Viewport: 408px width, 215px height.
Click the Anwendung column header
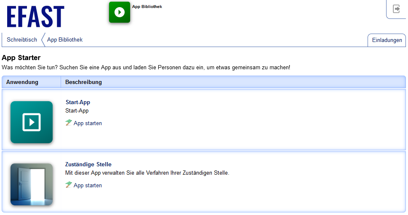[22, 82]
